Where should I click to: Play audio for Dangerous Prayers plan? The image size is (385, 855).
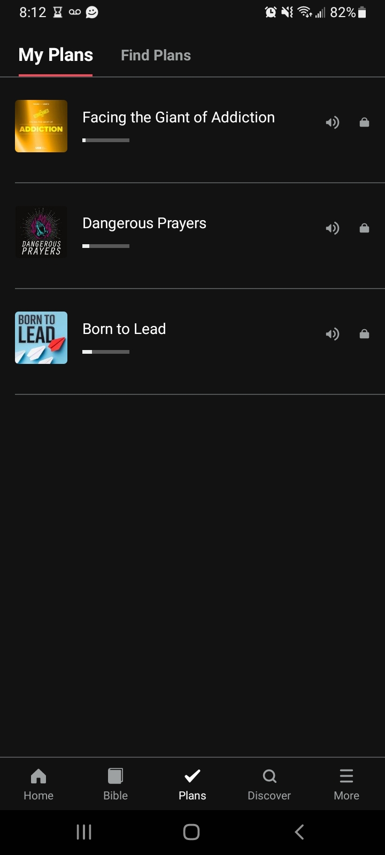click(x=332, y=229)
